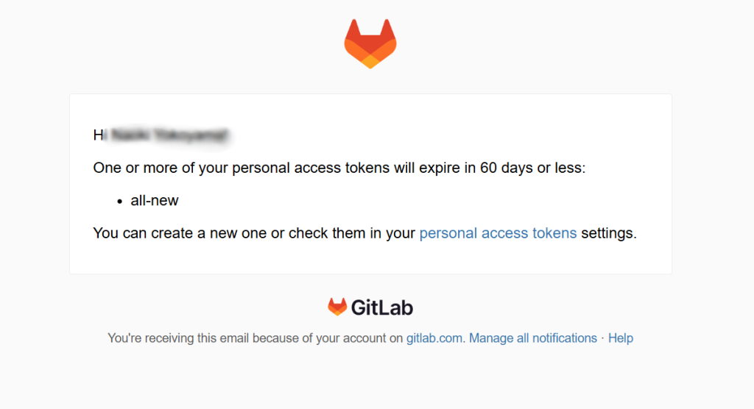Click 'You're receiving this email' footer text
This screenshot has height=409, width=754.
click(x=178, y=338)
